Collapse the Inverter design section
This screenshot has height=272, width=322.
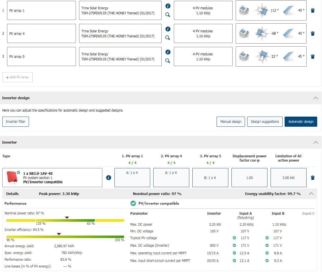point(316,98)
